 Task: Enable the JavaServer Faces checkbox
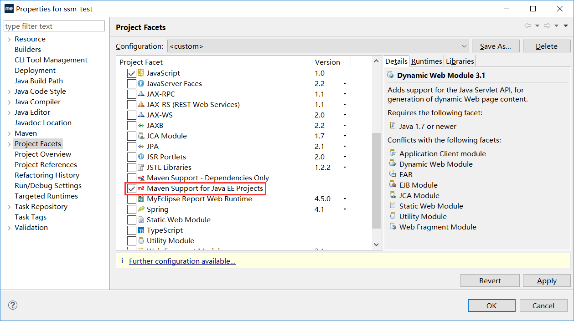point(131,83)
